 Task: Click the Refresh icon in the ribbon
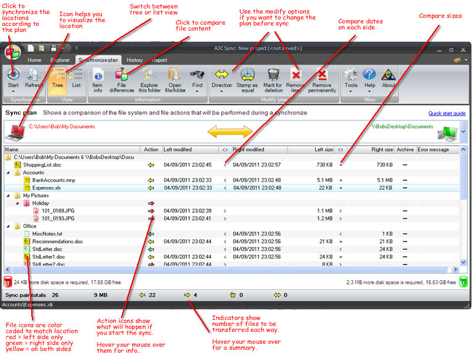(x=33, y=75)
